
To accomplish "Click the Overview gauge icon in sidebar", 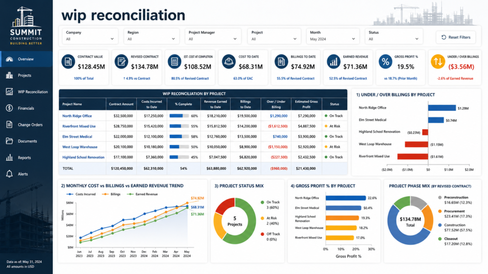I will [x=10, y=59].
